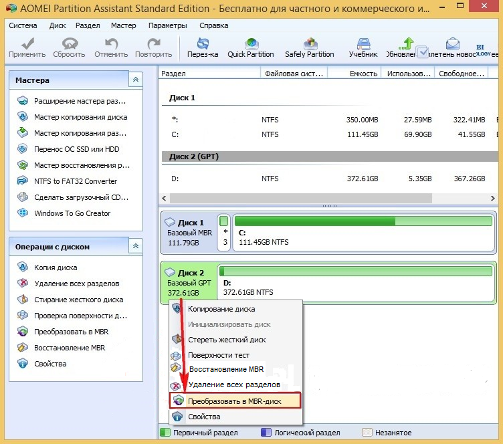Sort by Файловая система column header
The width and height of the screenshot is (503, 444).
click(x=294, y=74)
